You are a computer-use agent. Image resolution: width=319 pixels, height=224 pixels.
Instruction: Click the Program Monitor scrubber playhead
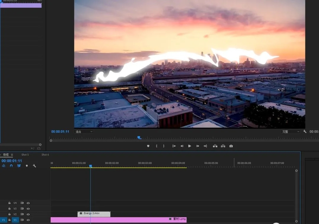139,138
